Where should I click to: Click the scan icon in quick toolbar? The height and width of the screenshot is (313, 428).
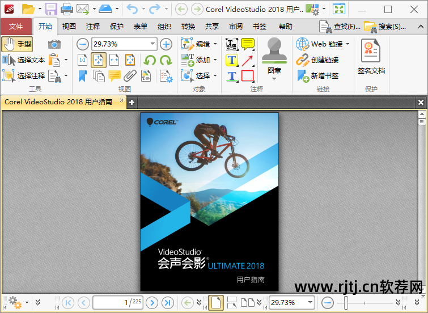(x=105, y=9)
